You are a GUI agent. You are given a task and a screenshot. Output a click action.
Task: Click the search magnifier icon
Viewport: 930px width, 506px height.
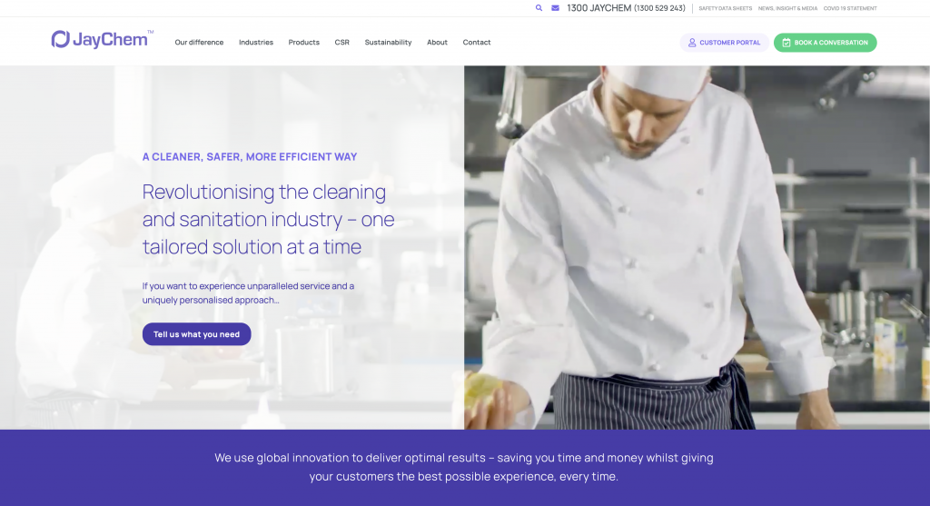539,8
